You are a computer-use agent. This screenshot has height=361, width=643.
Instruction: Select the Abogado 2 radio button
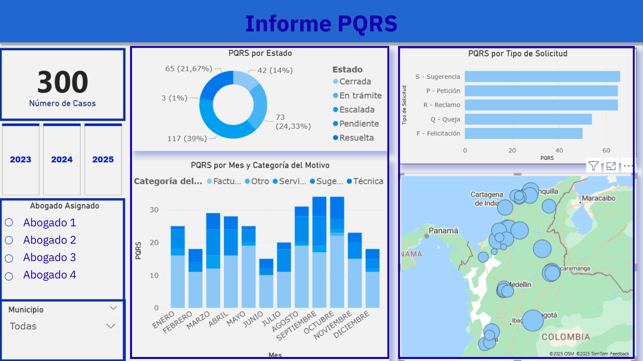click(x=9, y=240)
